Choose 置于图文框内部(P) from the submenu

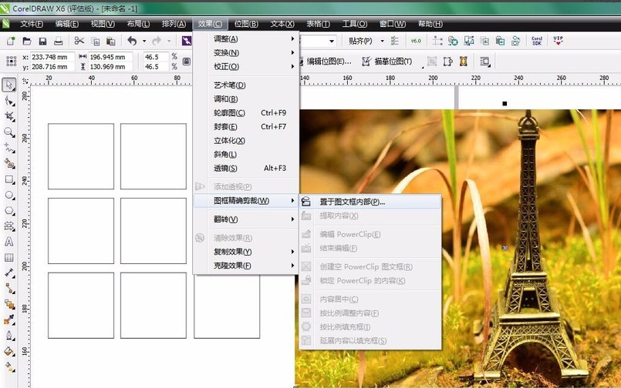[x=352, y=202]
